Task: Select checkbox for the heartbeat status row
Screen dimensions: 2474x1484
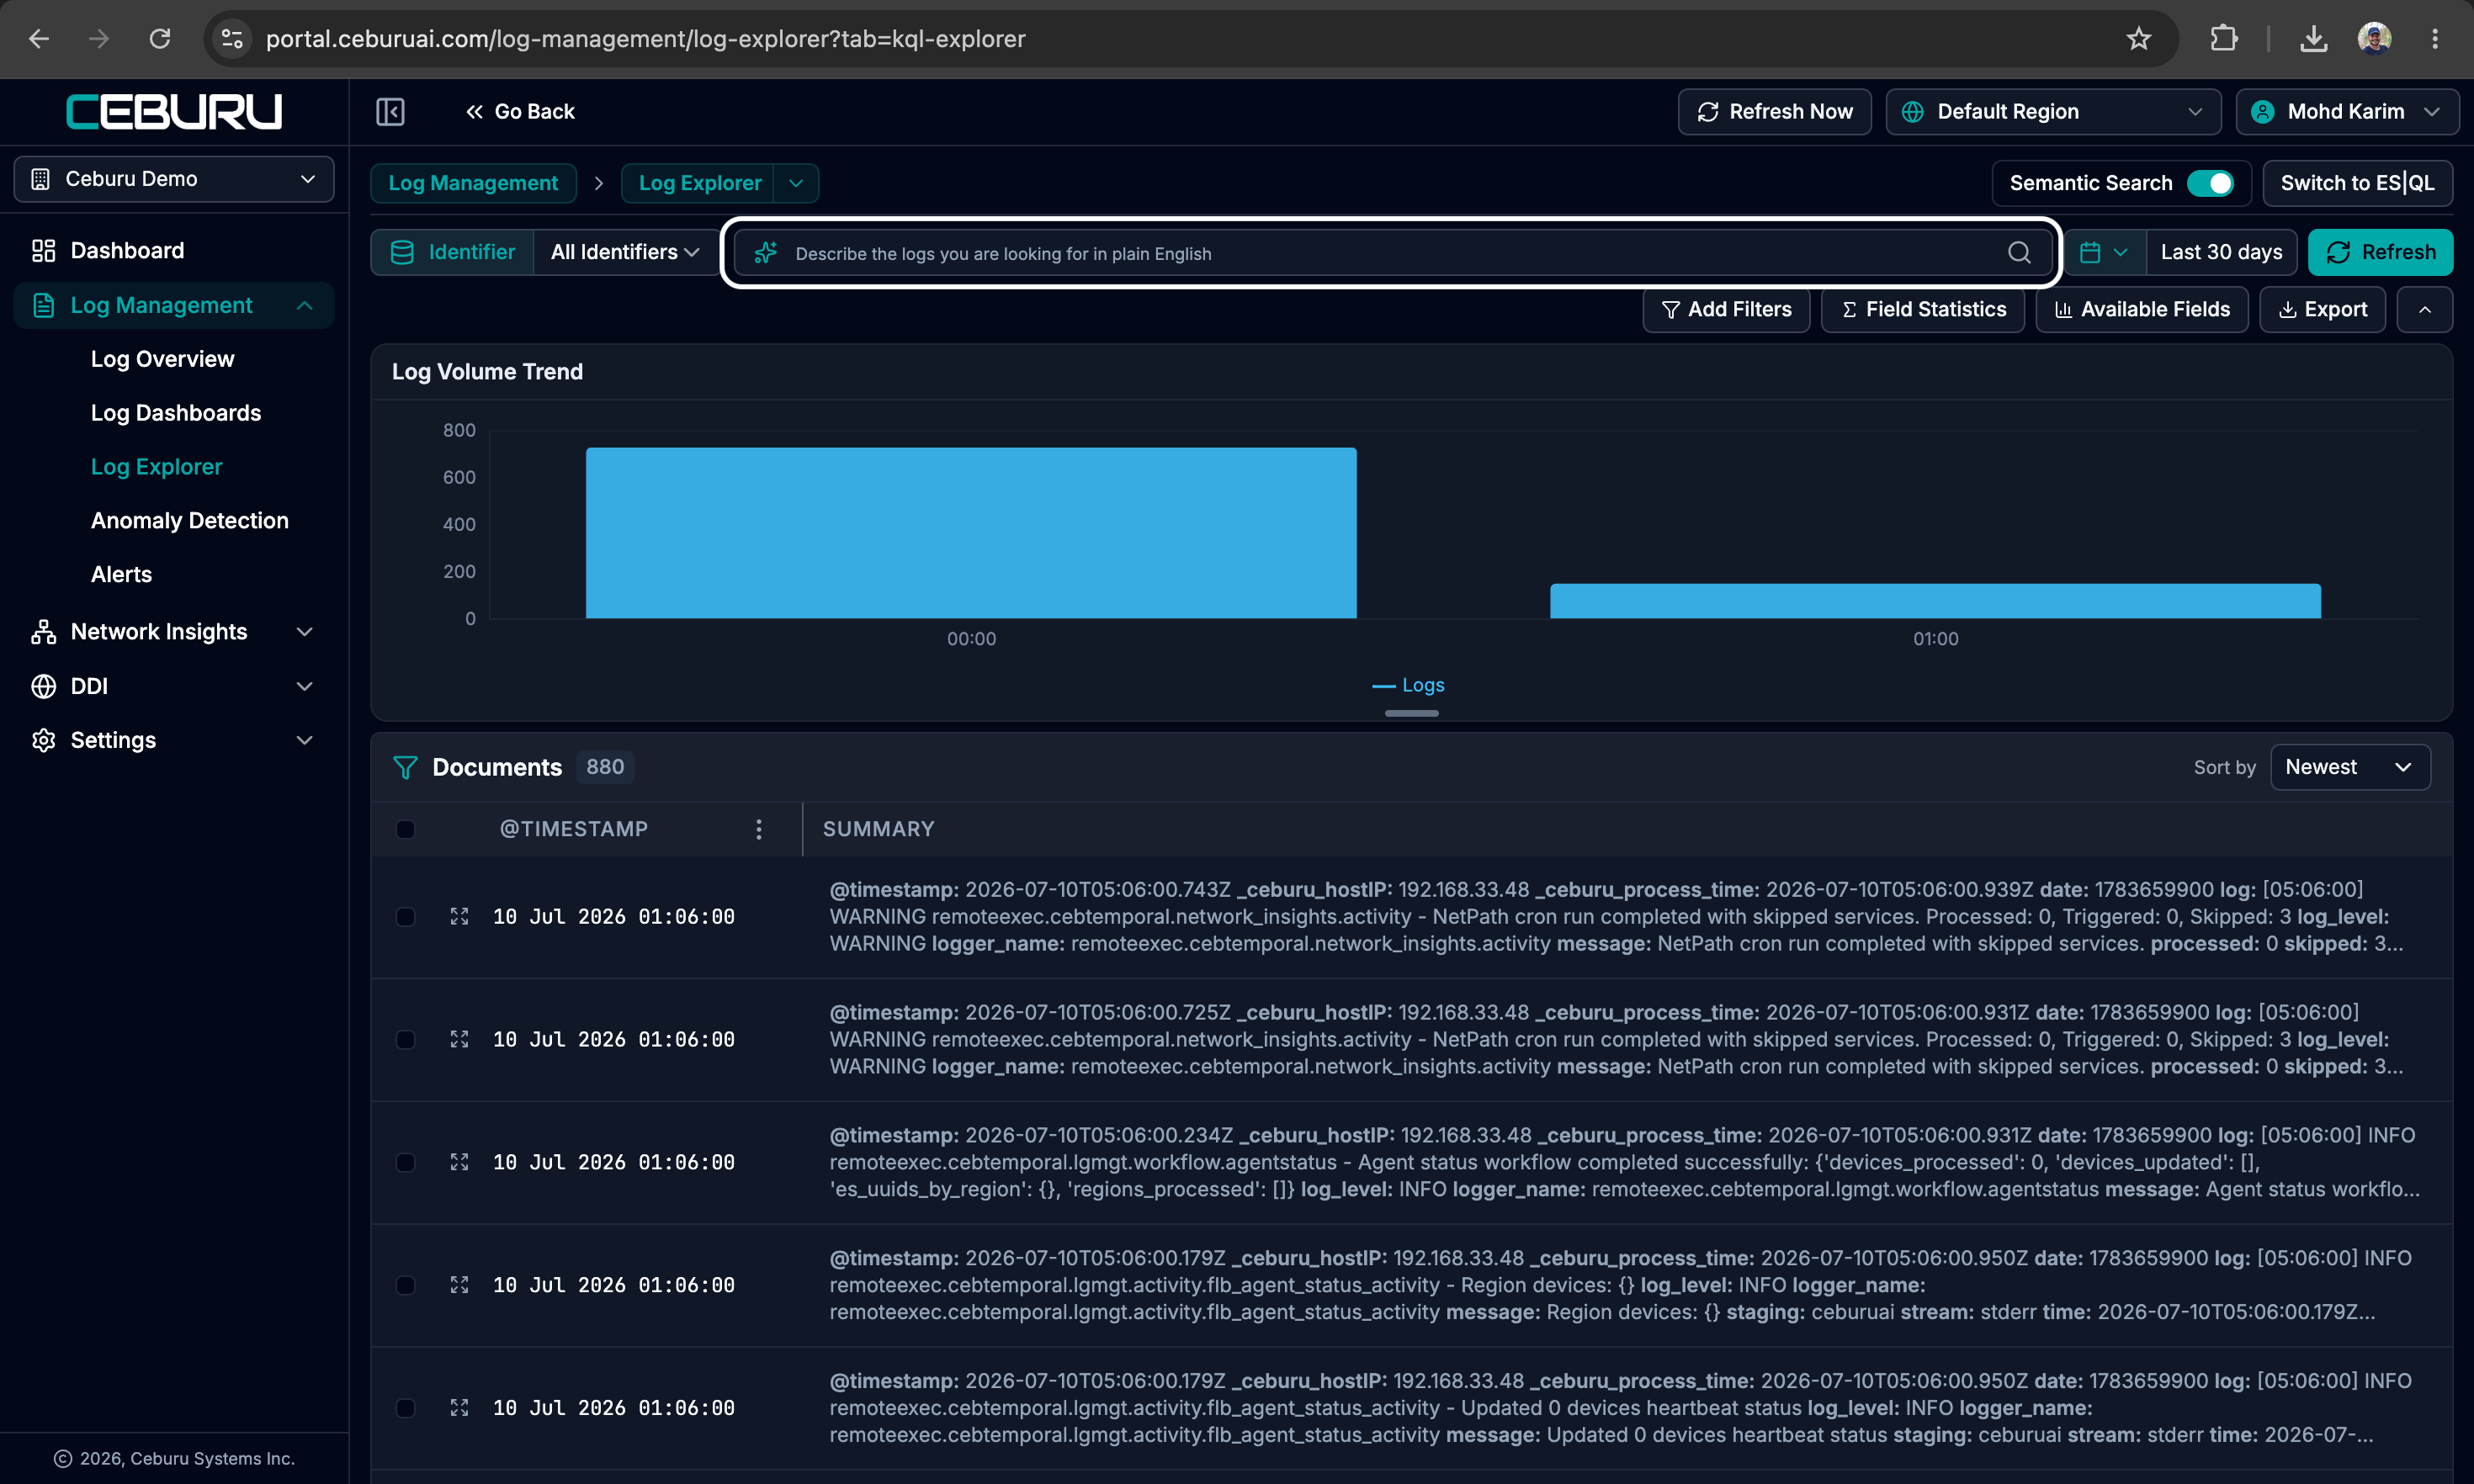Action: pyautogui.click(x=405, y=1408)
